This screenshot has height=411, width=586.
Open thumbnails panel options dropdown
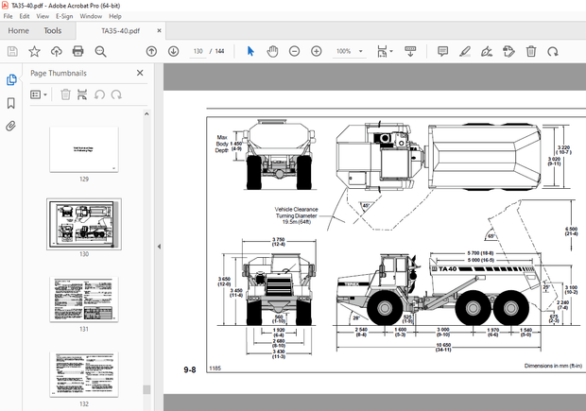pos(39,94)
